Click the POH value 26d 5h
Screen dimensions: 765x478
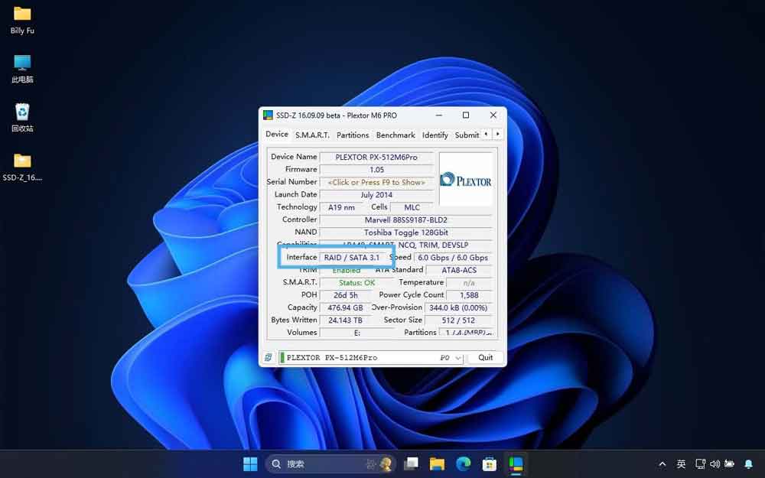[x=346, y=295]
